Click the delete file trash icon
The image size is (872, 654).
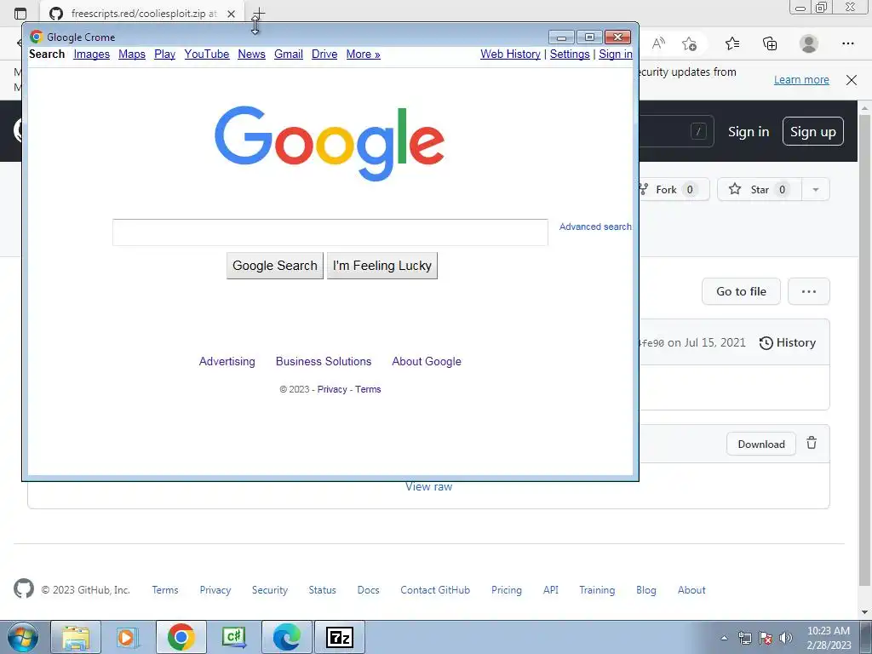tap(812, 443)
